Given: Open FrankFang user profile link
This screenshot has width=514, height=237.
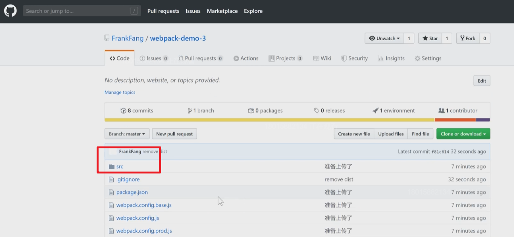Looking at the screenshot, I should coord(128,38).
